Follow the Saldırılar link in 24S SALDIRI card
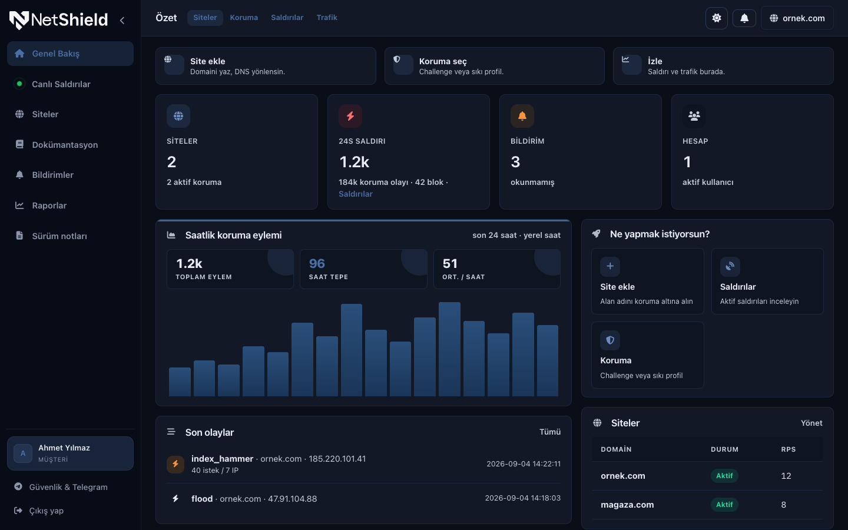Viewport: 848px width, 530px height. pyautogui.click(x=356, y=194)
